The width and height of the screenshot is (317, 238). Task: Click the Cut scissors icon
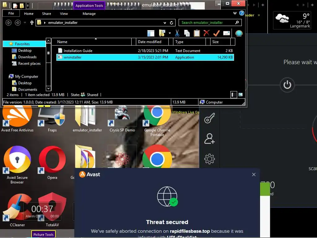coord(177,33)
